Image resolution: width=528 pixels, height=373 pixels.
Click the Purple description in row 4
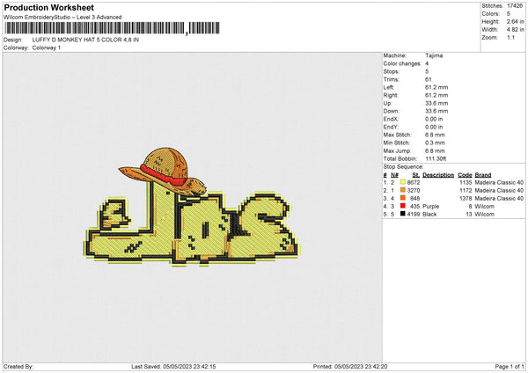(x=430, y=207)
